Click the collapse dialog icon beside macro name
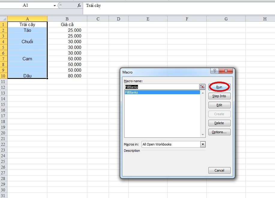This screenshot has width=275, height=198. click(202, 87)
